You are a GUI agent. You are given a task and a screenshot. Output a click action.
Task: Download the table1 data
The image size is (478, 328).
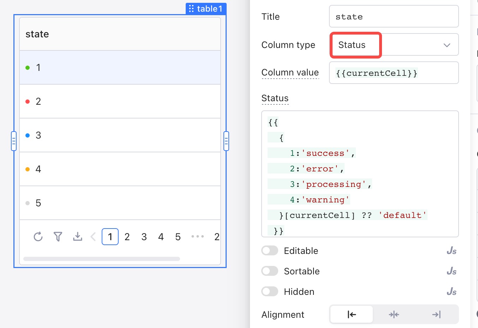78,237
